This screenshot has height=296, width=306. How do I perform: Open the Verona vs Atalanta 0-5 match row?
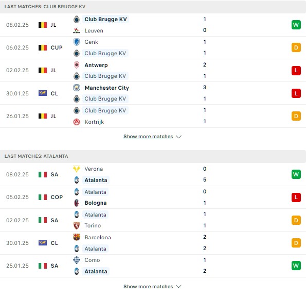[153, 174]
